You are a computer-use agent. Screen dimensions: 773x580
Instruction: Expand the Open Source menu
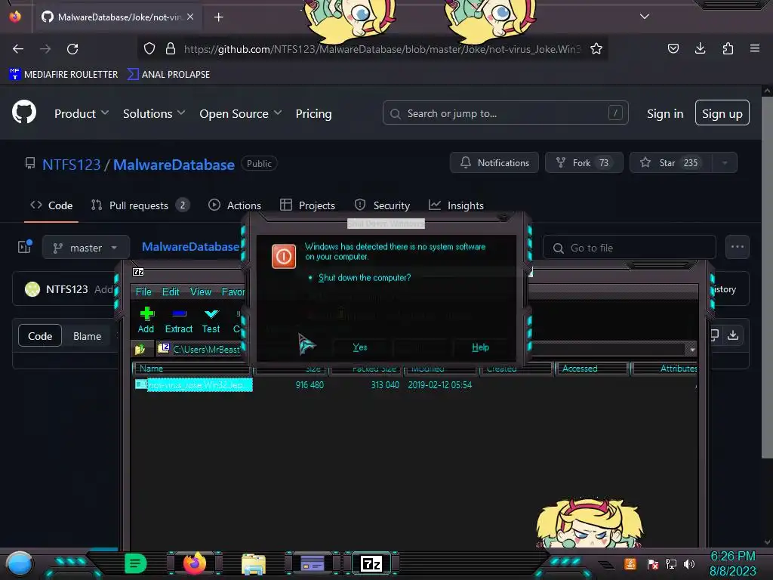pyautogui.click(x=241, y=113)
